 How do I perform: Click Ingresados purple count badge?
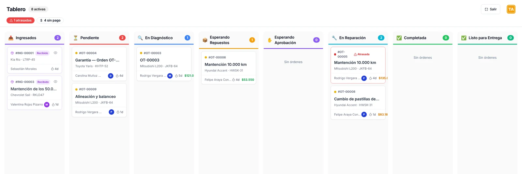click(x=57, y=38)
